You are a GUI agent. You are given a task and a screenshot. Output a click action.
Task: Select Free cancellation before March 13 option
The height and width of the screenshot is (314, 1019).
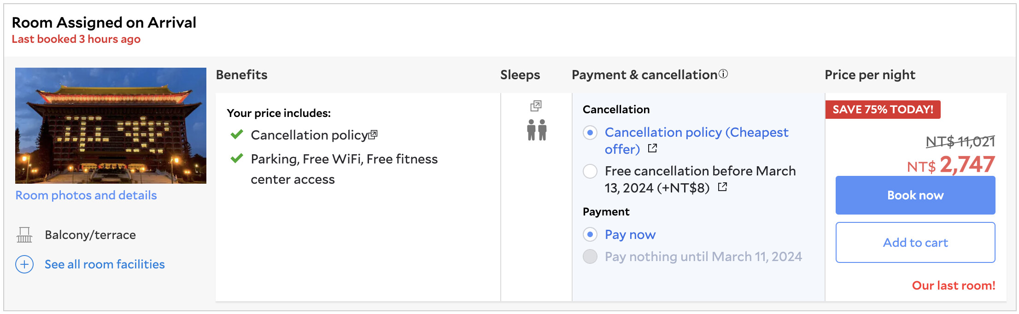click(590, 171)
